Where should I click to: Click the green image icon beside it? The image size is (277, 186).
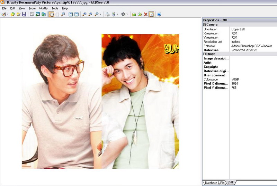tap(44, 14)
